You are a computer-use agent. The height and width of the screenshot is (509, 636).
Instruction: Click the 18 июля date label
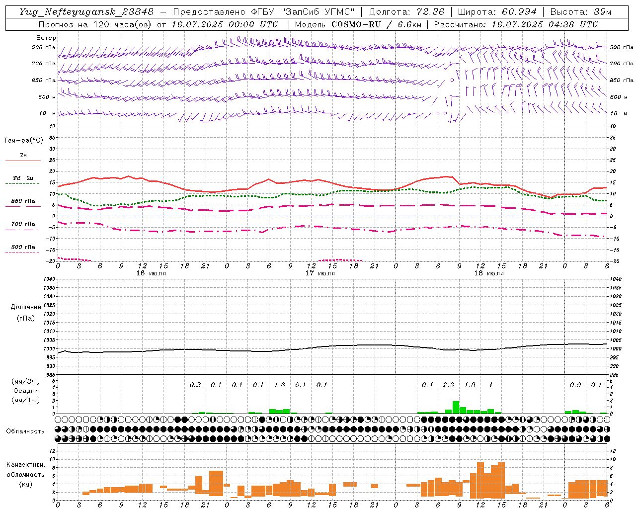(489, 273)
